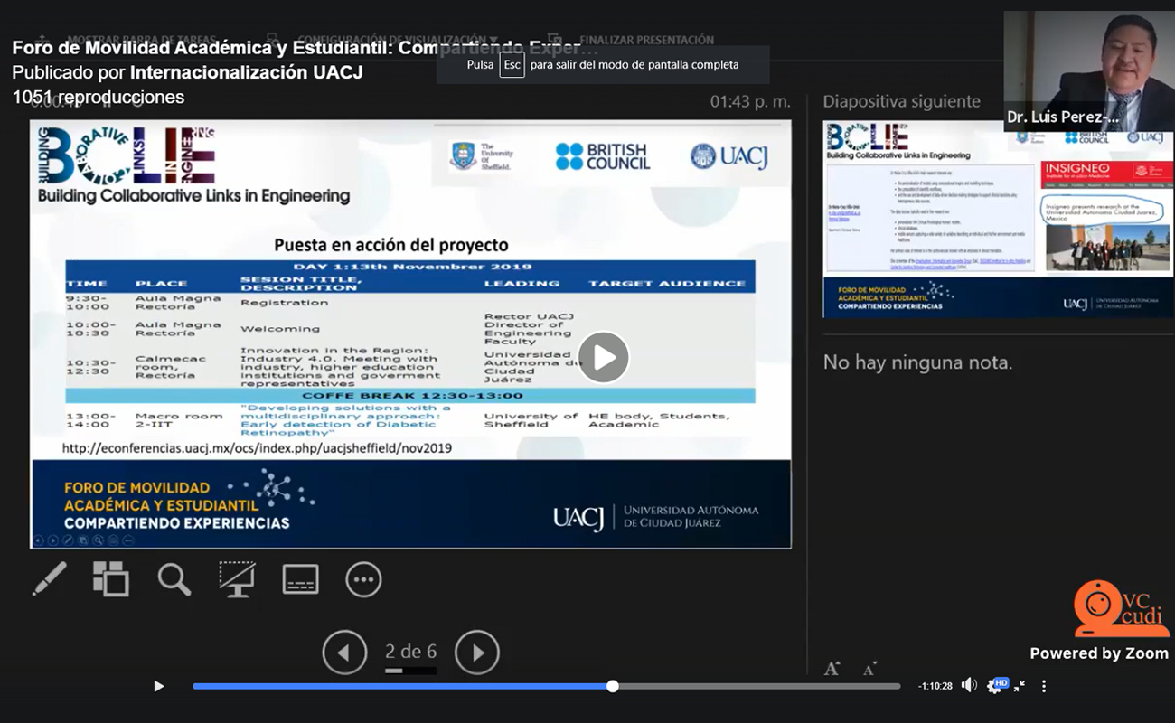Click the British Council logo on the slide
1175x723 pixels.
coord(603,156)
